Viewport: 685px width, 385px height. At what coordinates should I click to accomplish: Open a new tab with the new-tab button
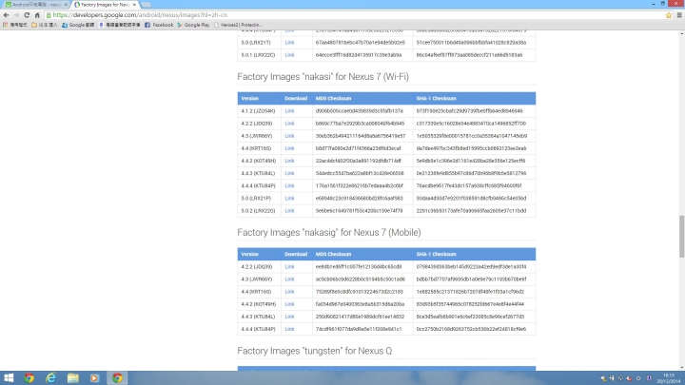tap(146, 5)
